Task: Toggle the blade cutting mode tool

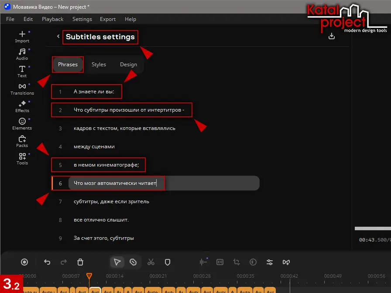Action: [x=133, y=262]
